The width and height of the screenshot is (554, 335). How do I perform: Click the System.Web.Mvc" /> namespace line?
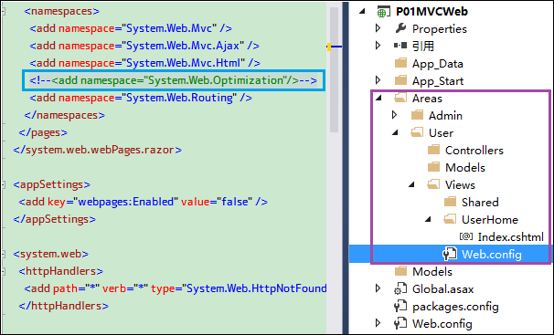[131, 28]
